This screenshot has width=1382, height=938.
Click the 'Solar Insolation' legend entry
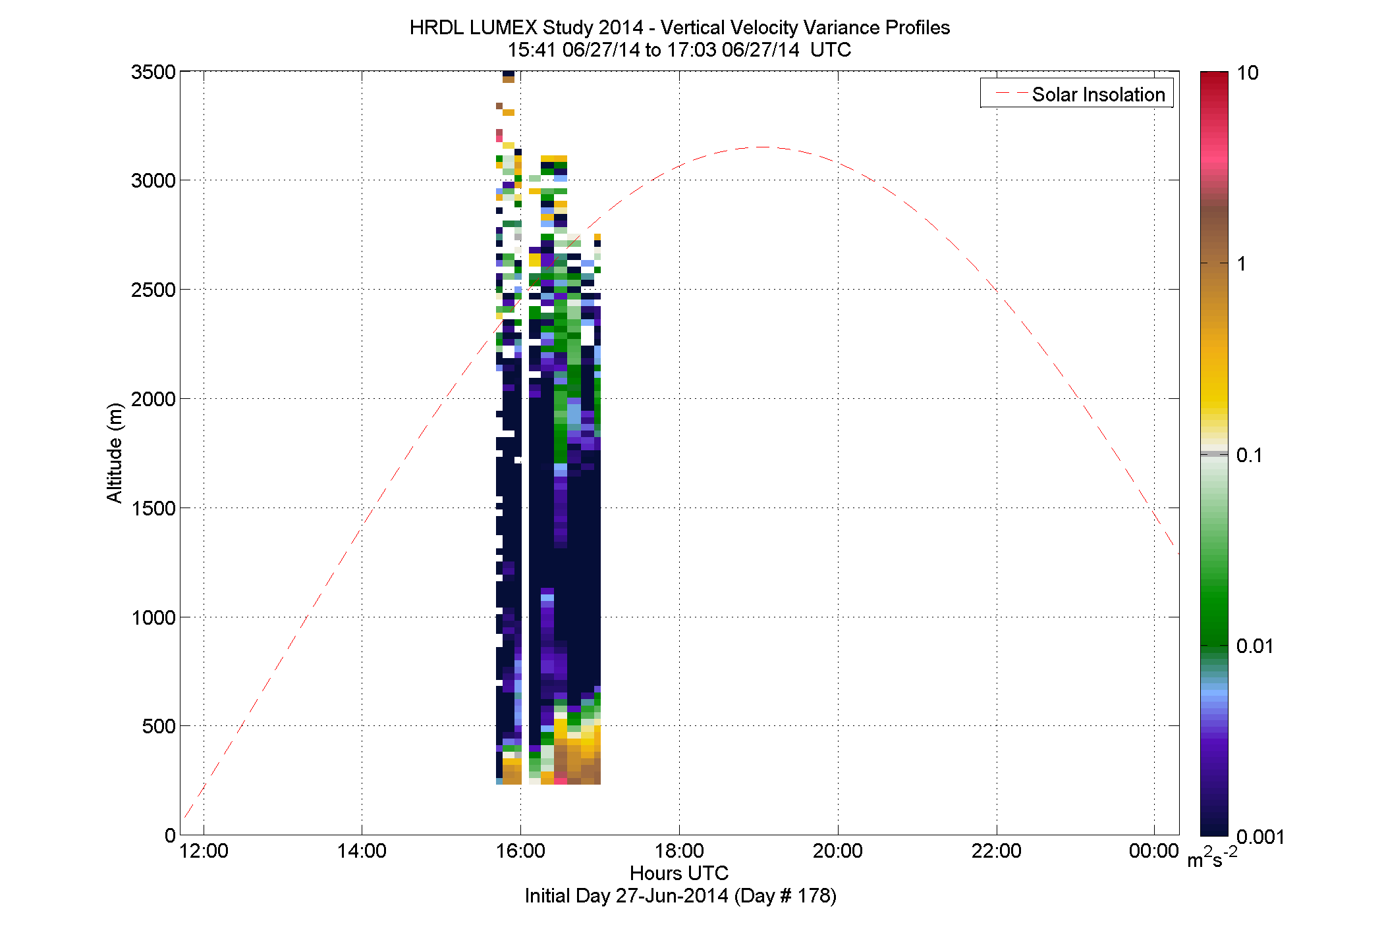pyautogui.click(x=1077, y=94)
